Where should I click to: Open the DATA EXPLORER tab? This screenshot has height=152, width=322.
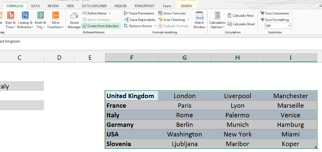tap(95, 6)
